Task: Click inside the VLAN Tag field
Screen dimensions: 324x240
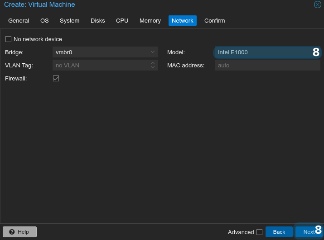Action: pyautogui.click(x=101, y=65)
